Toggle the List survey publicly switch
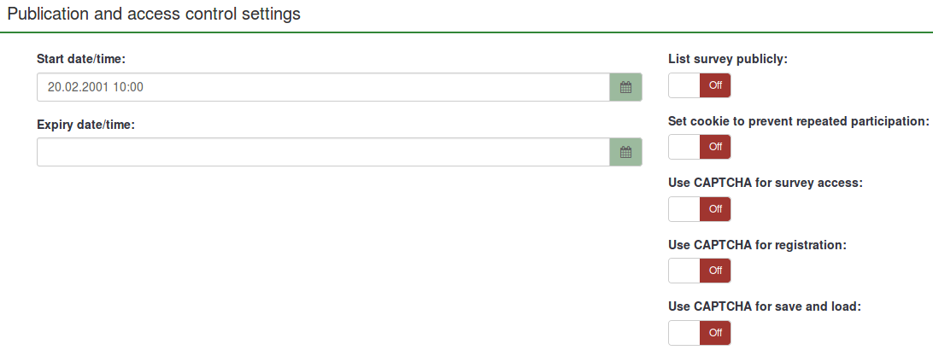 coord(700,86)
